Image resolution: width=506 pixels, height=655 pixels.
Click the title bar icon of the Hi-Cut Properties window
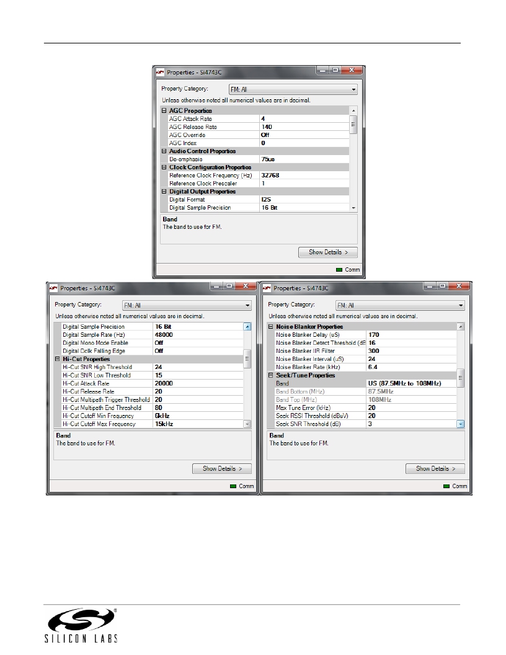pyautogui.click(x=53, y=288)
